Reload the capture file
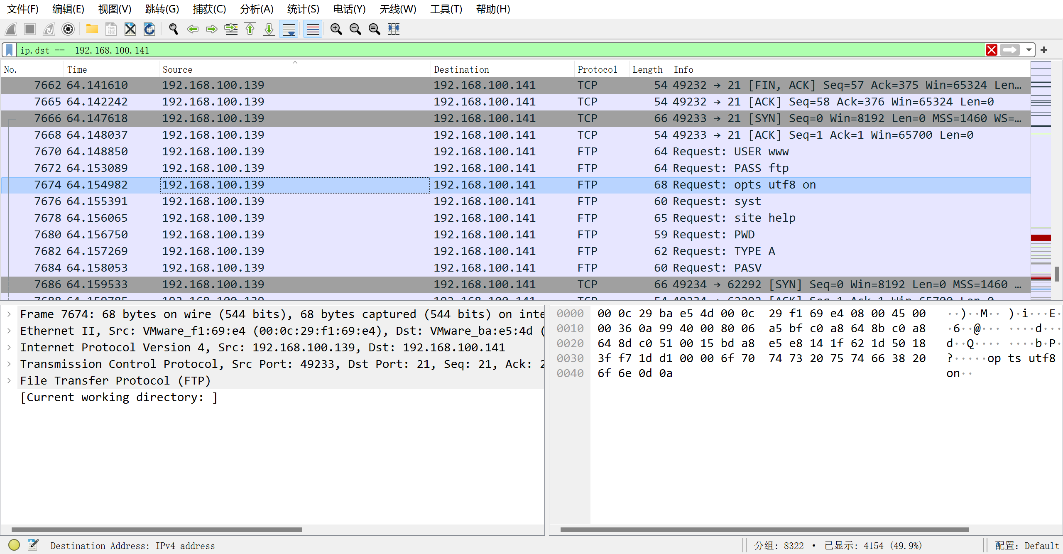The image size is (1063, 554). coord(149,29)
